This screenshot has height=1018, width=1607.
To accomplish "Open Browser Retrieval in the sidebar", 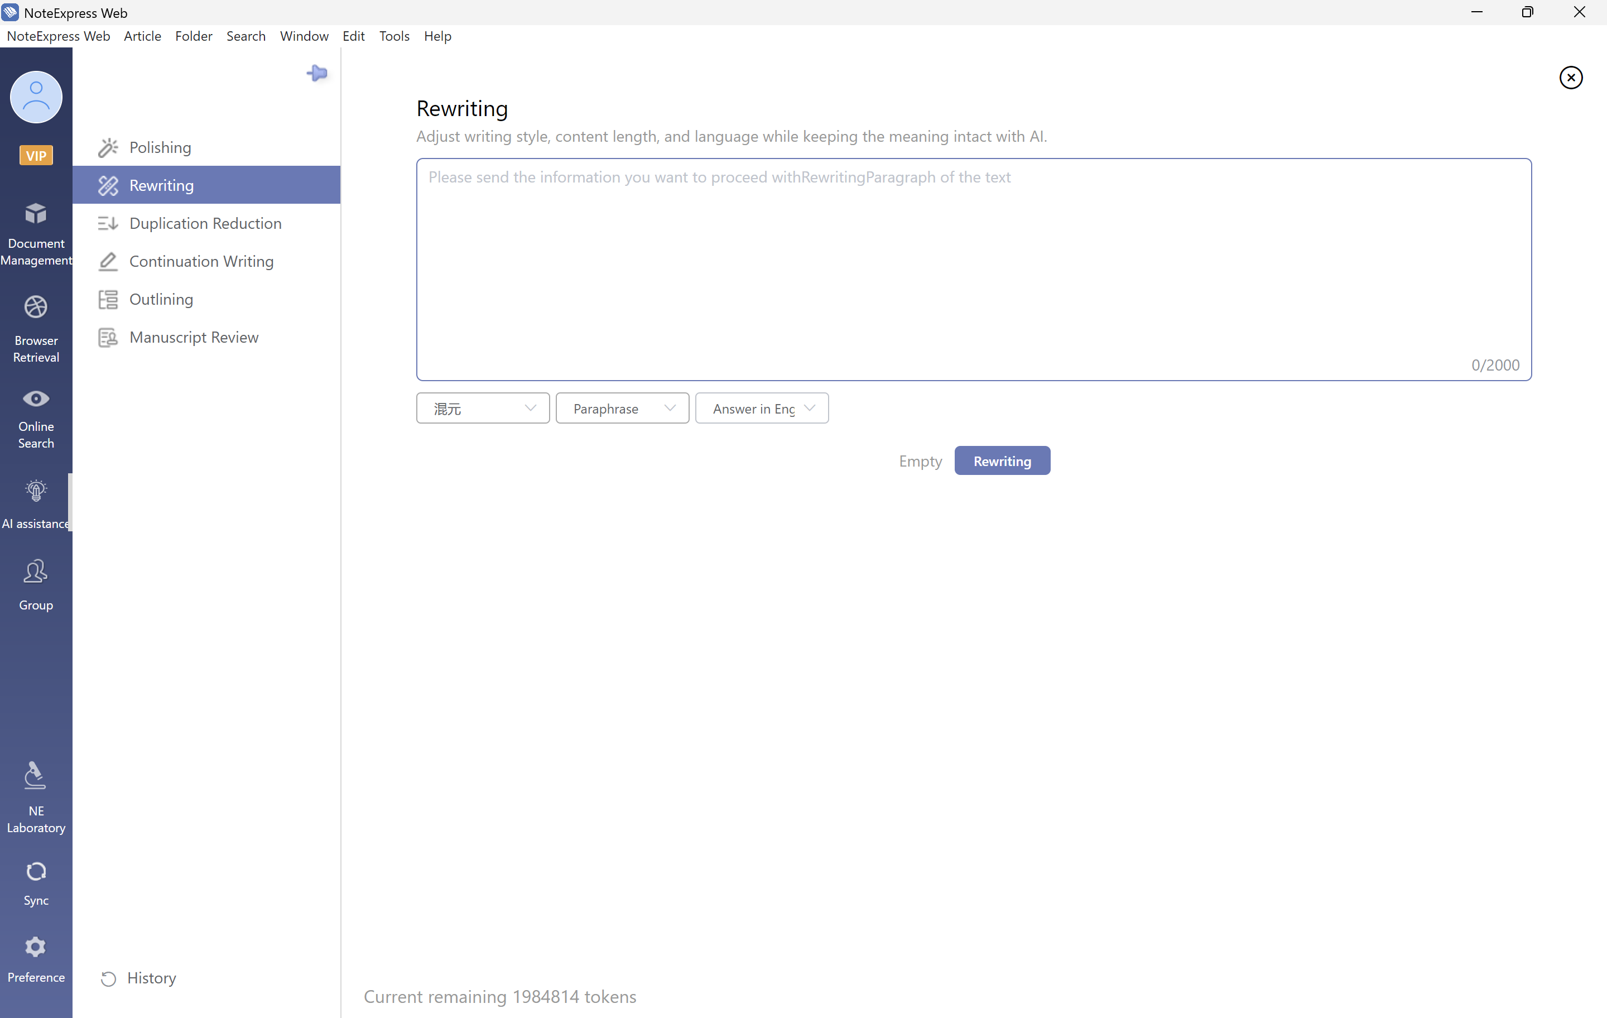I will 36,329.
